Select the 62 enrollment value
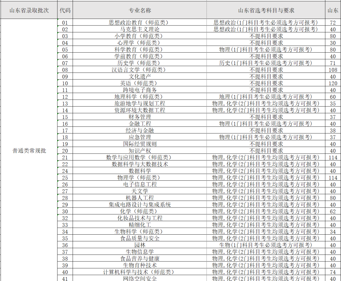This screenshot has width=341, height=281. pos(333,211)
